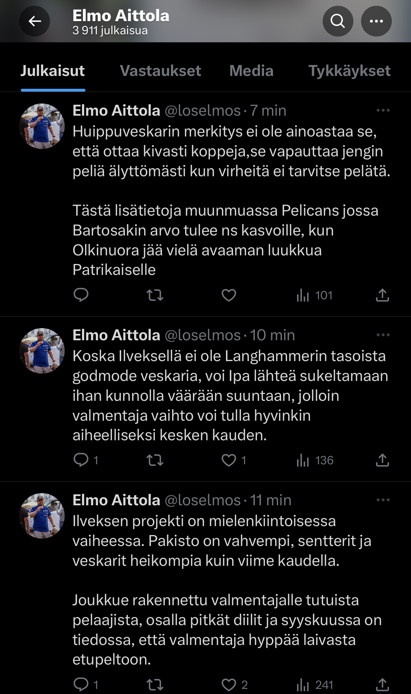Reply to the Ilveksen projekti post
Viewport: 411px width, 694px height.
81,685
